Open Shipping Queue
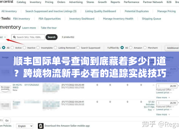The image size is (179, 134). [151, 19]
